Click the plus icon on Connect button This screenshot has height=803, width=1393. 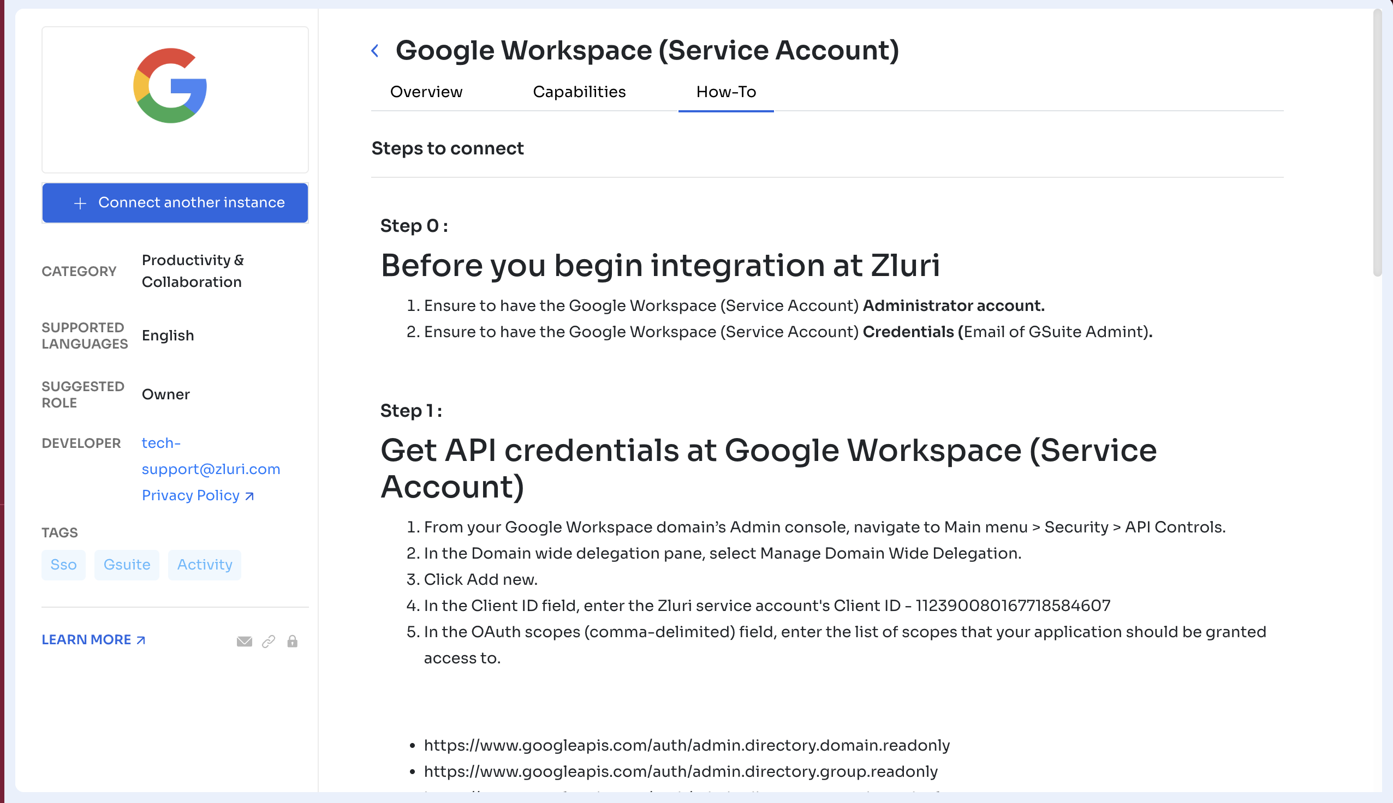(x=80, y=203)
